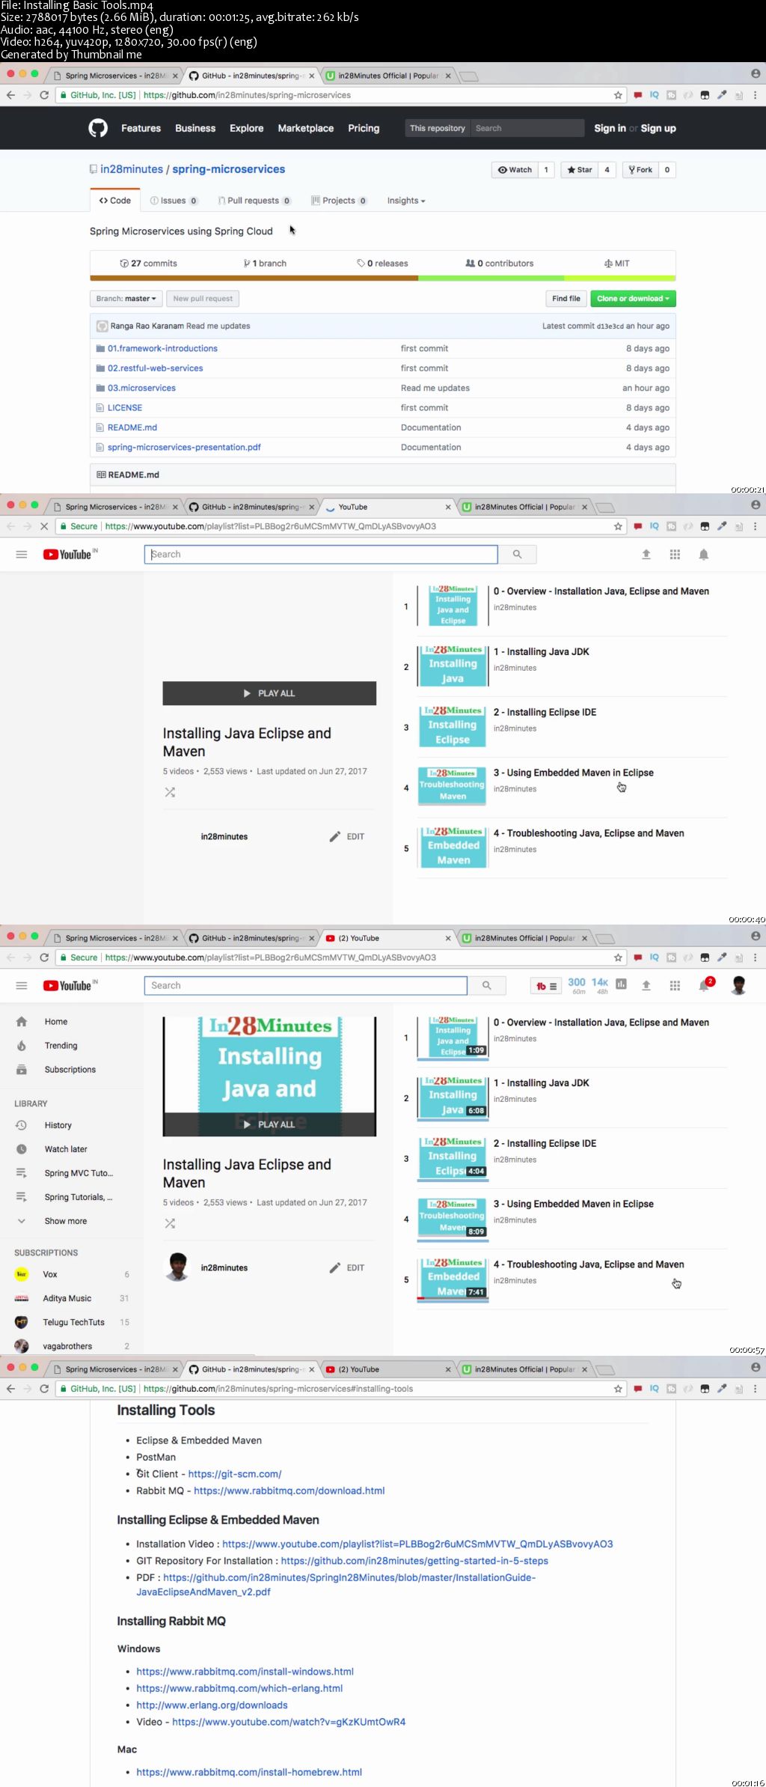Click the bar chart extension icon beside 14K
The width and height of the screenshot is (766, 1787).
[x=621, y=984]
